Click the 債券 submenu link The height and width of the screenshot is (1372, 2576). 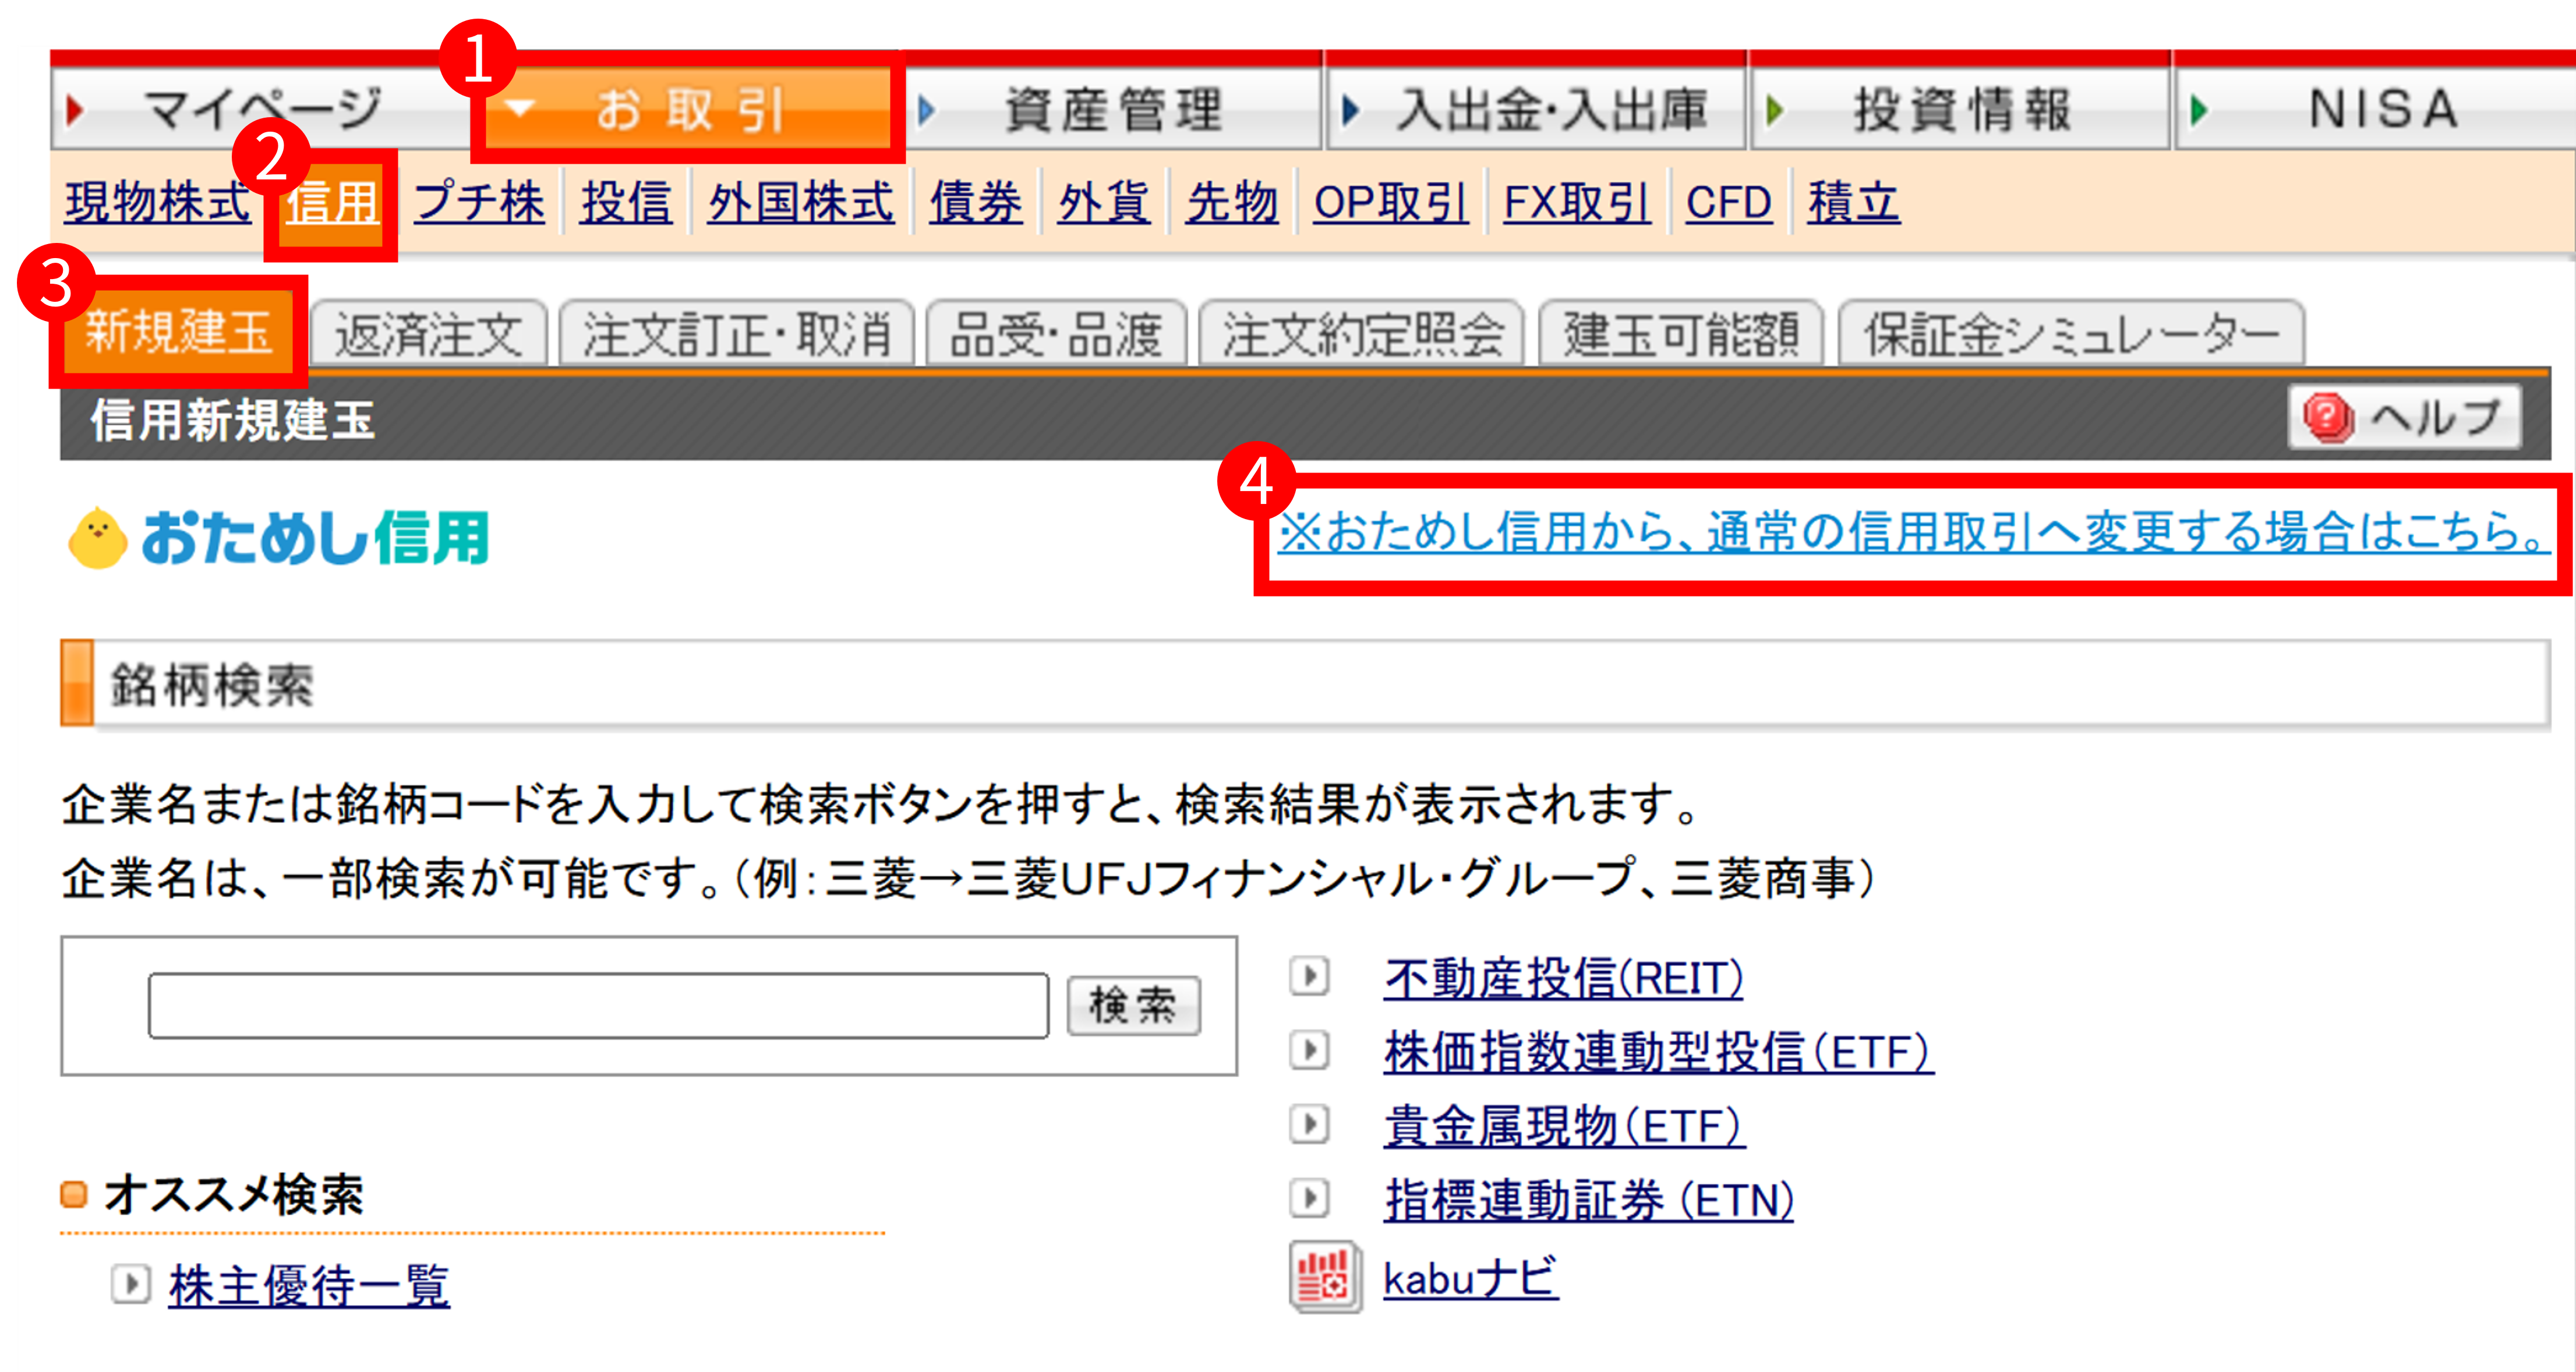976,203
